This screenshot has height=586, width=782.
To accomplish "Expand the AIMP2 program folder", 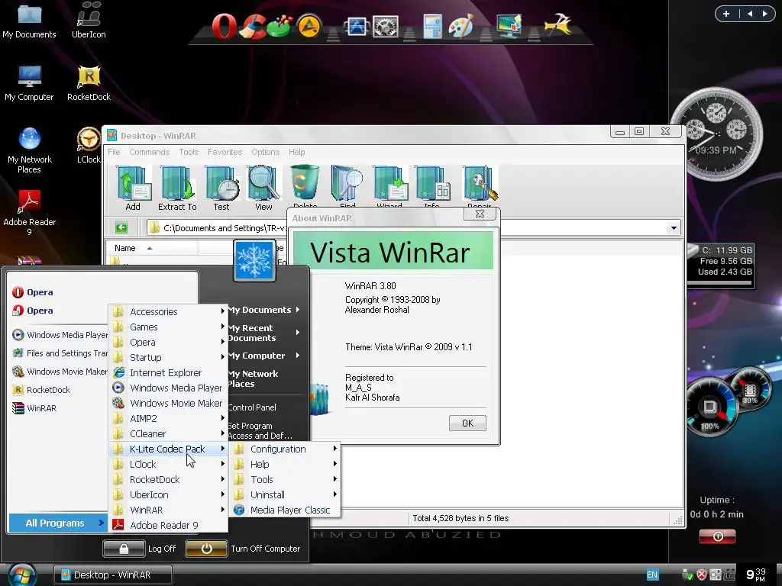I will pos(169,418).
